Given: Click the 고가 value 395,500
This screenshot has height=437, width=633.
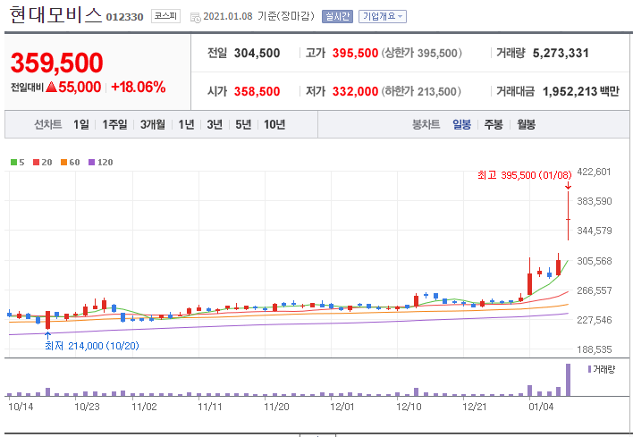Looking at the screenshot, I should click(x=355, y=54).
